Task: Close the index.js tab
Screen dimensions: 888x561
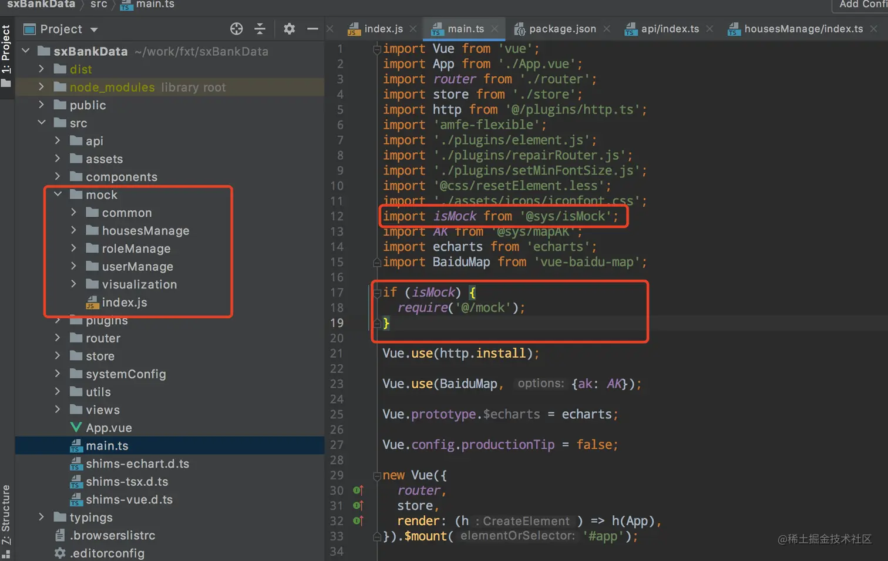Action: pyautogui.click(x=413, y=29)
